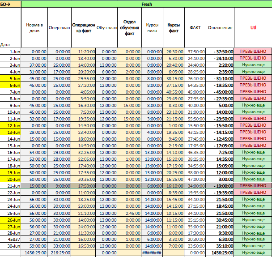The height and width of the screenshot is (257, 272).
Task: Click the Отклонение column header
Action: (x=220, y=28)
